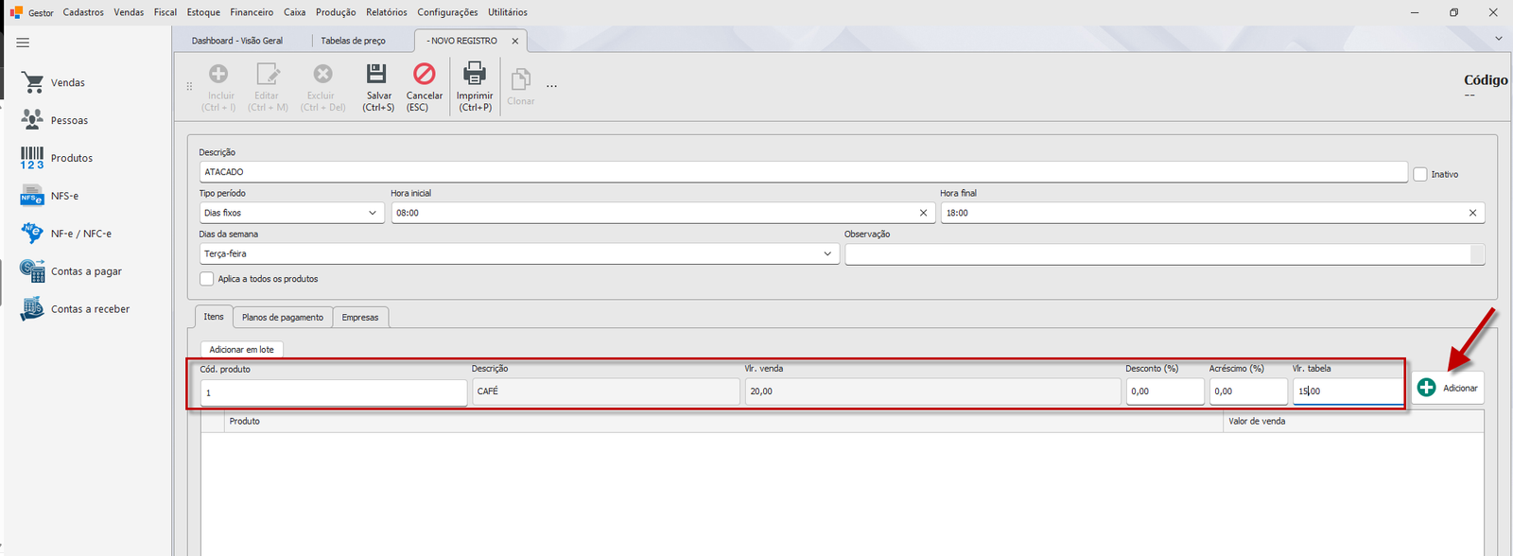Expand the Dias da semana dropdown

point(828,253)
